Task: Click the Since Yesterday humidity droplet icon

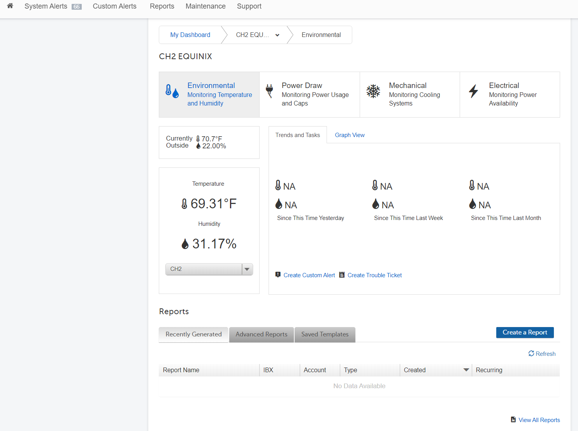Action: pyautogui.click(x=279, y=204)
